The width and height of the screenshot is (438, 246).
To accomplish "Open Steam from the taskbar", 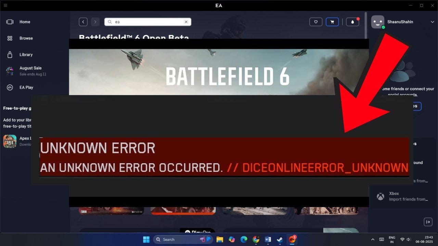I will (280, 240).
